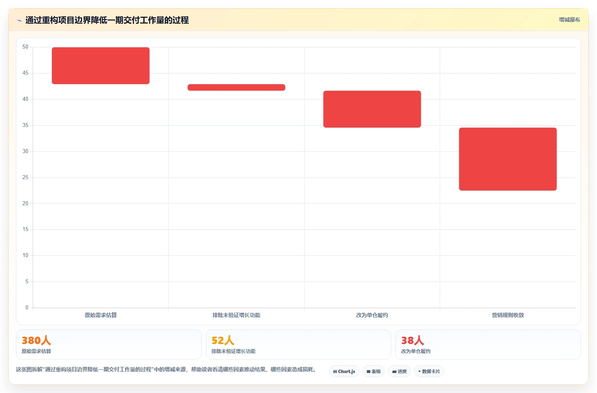Viewport: 597px width, 393px height.
Task: Select the Chart.js tag chip
Action: [x=344, y=371]
